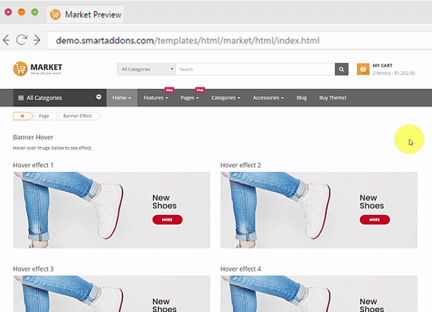Click the browser reload icon
The image size is (432, 312).
pos(22,40)
